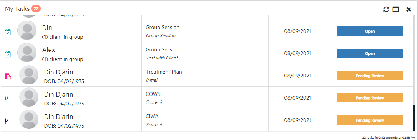
Task: Click calendar icon for Din group session
Action: (x=8, y=32)
